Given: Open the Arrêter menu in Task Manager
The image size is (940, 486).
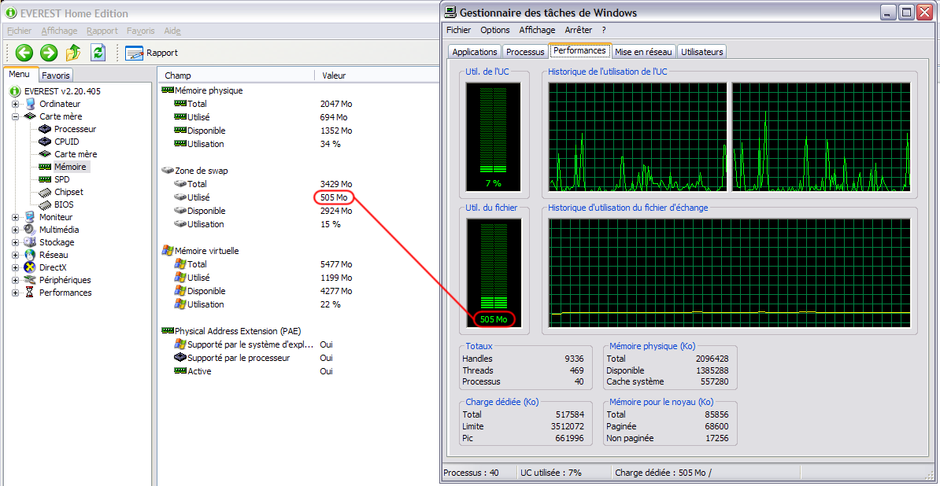Looking at the screenshot, I should [578, 30].
